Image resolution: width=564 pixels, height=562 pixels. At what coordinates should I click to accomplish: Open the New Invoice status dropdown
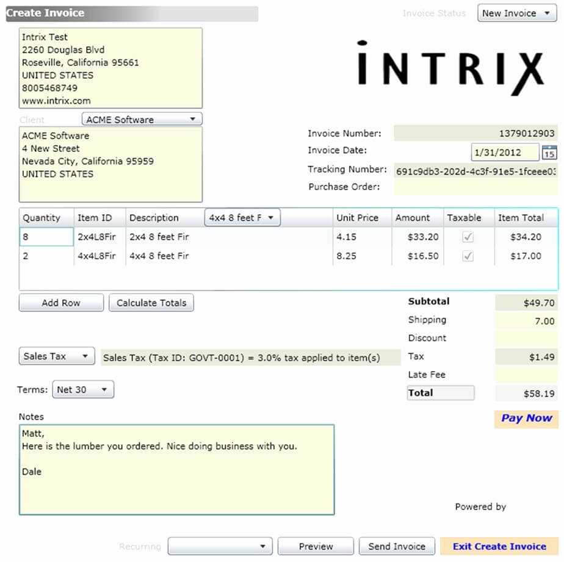coord(517,13)
